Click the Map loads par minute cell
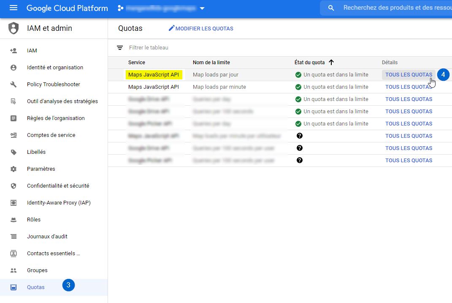The image size is (452, 303). tap(219, 87)
